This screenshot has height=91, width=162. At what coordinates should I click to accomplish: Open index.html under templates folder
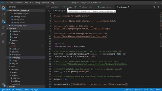pyautogui.click(x=26, y=84)
